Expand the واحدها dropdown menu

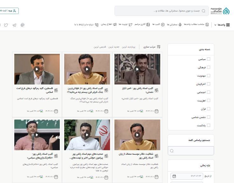pyautogui.click(x=222, y=25)
